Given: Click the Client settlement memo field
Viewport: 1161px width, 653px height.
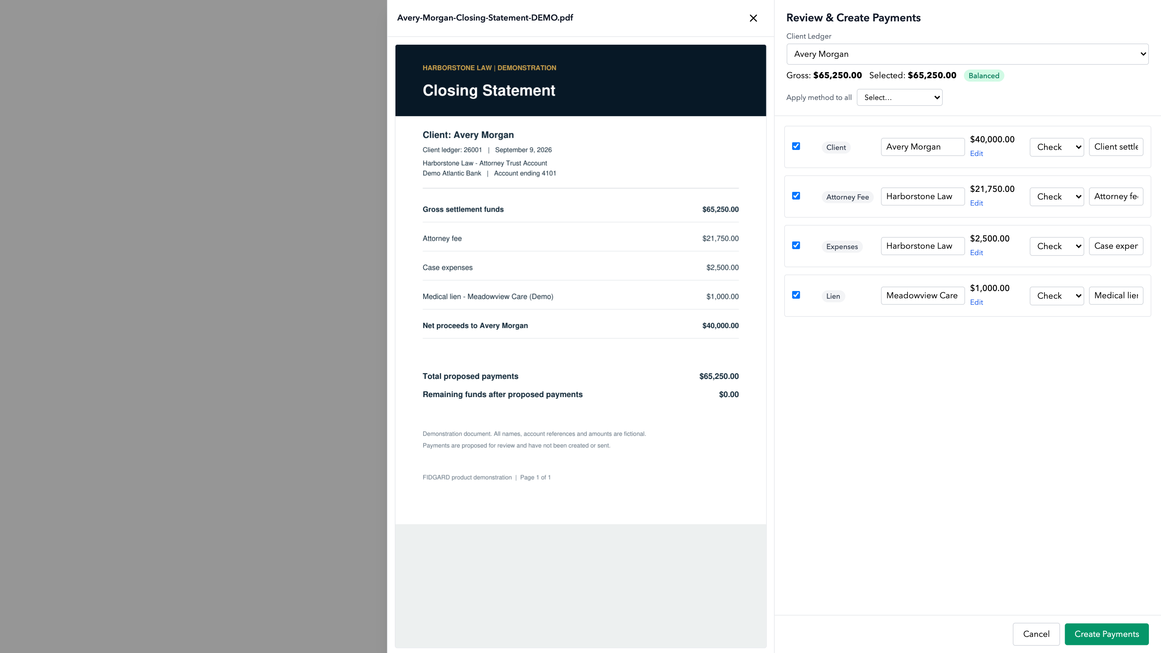Looking at the screenshot, I should coord(1116,147).
